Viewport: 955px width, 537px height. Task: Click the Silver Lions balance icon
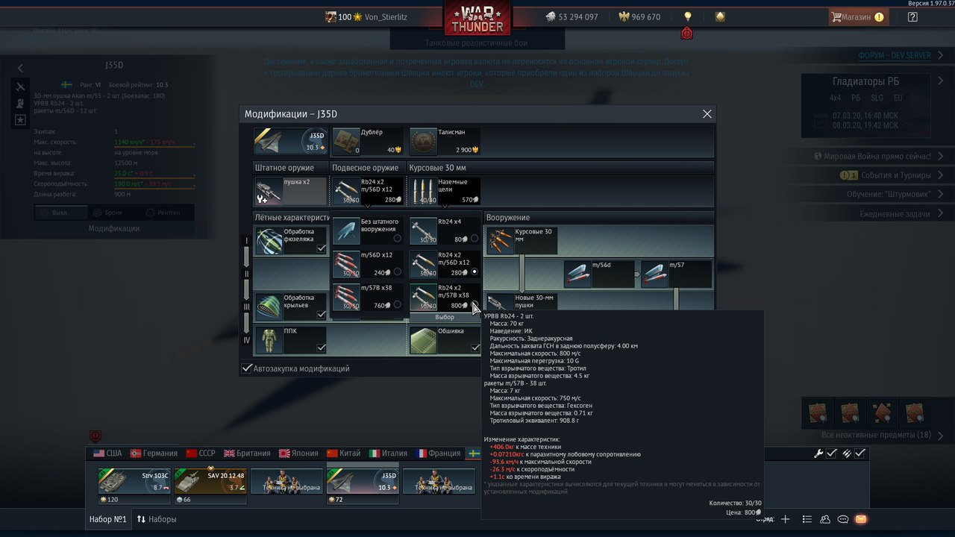coord(550,16)
